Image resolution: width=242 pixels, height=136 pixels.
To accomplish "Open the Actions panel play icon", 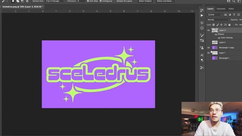I will (x=202, y=15).
